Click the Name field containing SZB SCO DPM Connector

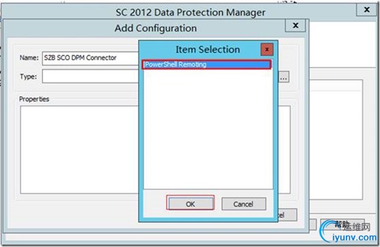tap(91, 58)
